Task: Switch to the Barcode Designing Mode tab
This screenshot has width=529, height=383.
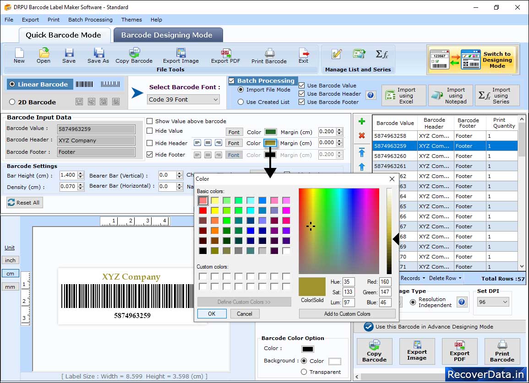Action: pos(168,35)
